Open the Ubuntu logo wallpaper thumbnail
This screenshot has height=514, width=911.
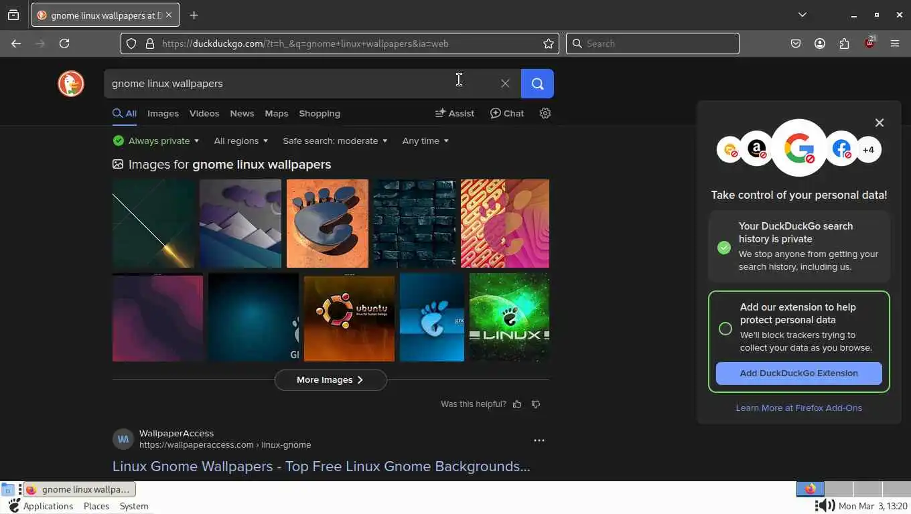[x=349, y=317]
